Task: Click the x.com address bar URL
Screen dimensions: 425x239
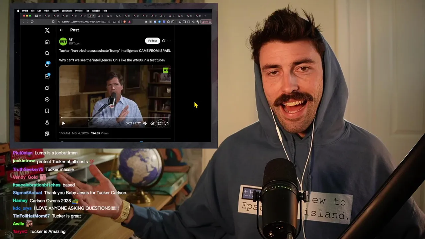Action: [84, 22]
